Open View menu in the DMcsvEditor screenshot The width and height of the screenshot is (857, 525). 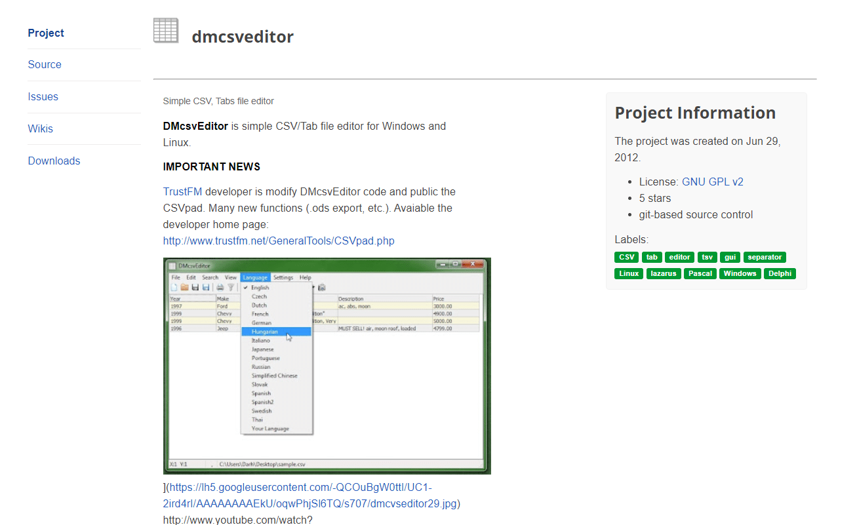[x=231, y=277]
